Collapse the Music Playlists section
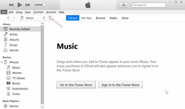Viewport: 185px width, 109px height. (20, 101)
